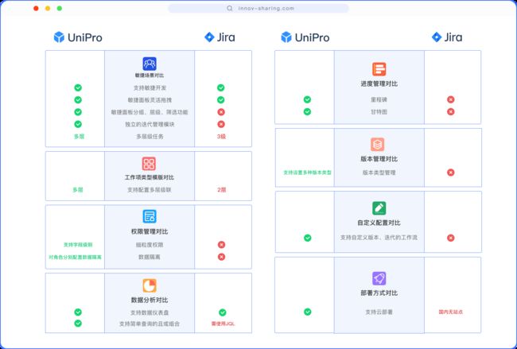Click UniPro's green check for 支持敏捷开发
The width and height of the screenshot is (517, 349).
[x=78, y=87]
